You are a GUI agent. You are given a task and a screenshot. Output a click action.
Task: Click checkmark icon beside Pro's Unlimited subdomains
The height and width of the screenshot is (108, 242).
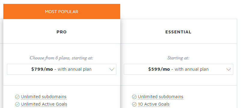pyautogui.click(x=17, y=97)
